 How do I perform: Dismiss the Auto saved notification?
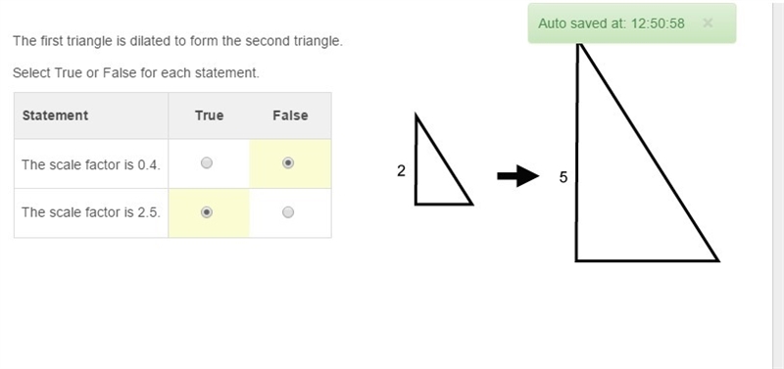click(707, 23)
